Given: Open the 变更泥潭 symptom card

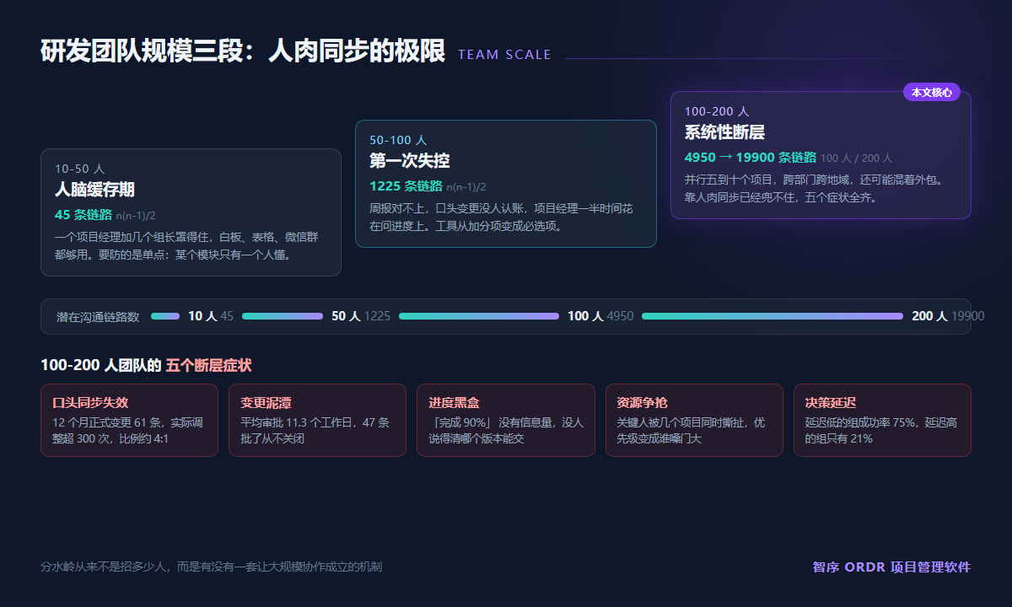Looking at the screenshot, I should [317, 420].
